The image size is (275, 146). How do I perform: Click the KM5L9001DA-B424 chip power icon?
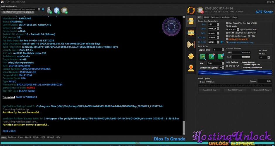click(200, 10)
